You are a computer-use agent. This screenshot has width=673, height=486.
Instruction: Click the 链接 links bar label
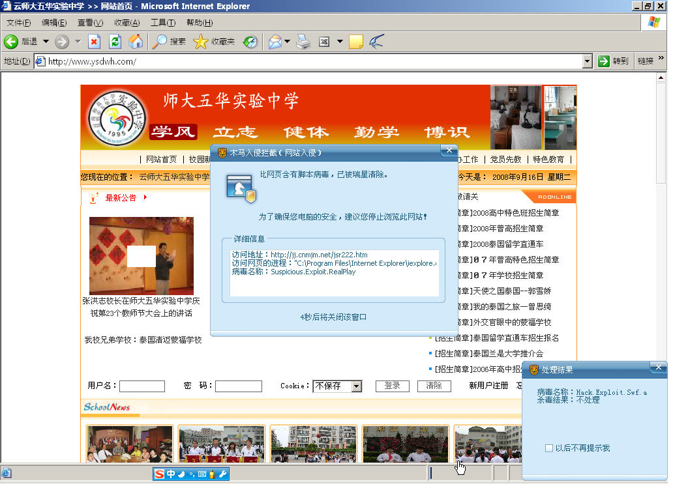point(645,61)
